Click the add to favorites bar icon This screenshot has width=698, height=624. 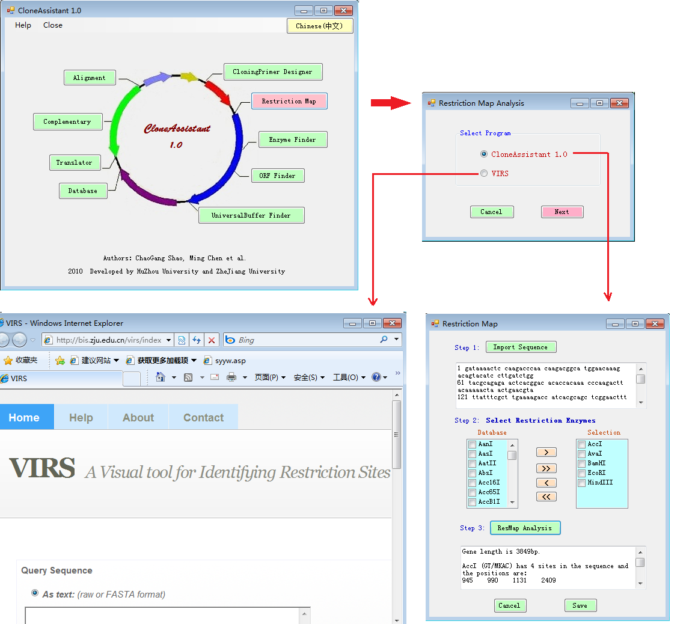(x=60, y=361)
